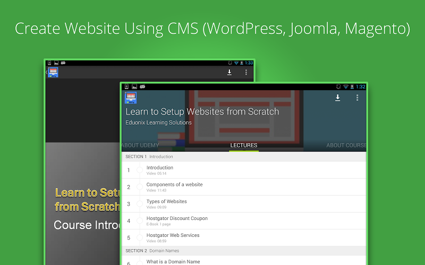Tap the download notification icon in the front window
Image resolution: width=425 pixels, height=265 pixels.
click(x=126, y=86)
